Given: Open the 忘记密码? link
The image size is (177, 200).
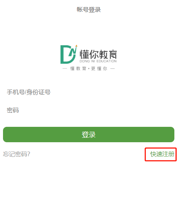Looking at the screenshot, I should click(17, 154).
